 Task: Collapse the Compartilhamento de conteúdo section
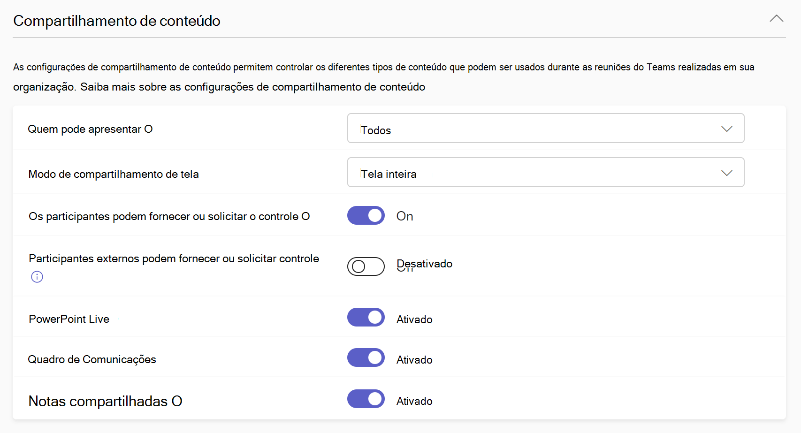(776, 19)
